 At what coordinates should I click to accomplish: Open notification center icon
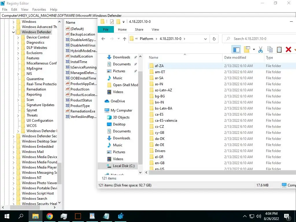point(287,216)
